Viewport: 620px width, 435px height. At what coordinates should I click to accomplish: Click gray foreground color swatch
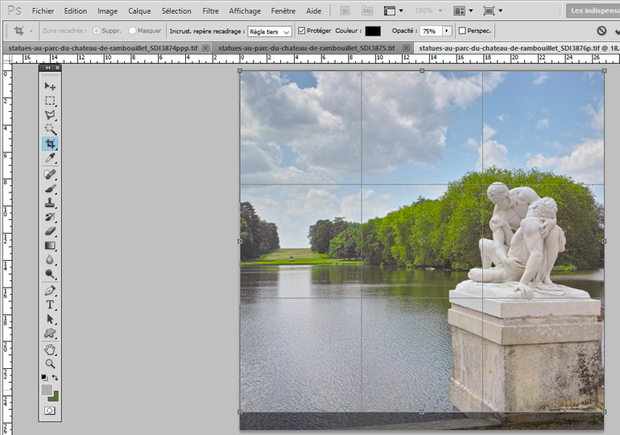[47, 390]
